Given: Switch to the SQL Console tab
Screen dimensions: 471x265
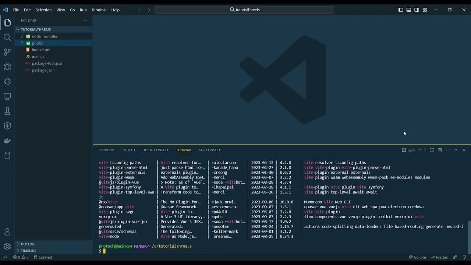Looking at the screenshot, I should click(x=210, y=150).
